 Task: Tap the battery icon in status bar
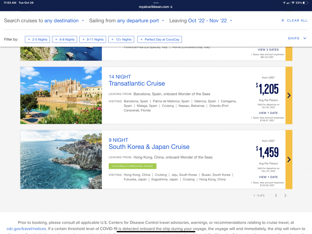tap(306, 2)
